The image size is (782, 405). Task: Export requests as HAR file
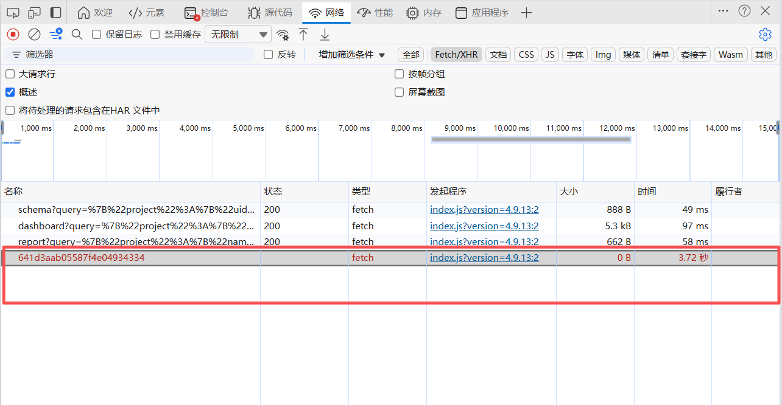(x=325, y=35)
